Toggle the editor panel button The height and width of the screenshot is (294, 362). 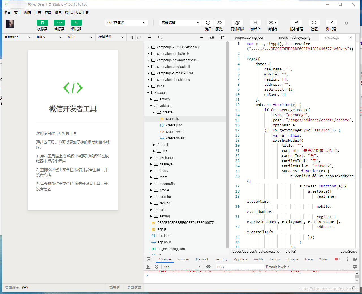[59, 23]
